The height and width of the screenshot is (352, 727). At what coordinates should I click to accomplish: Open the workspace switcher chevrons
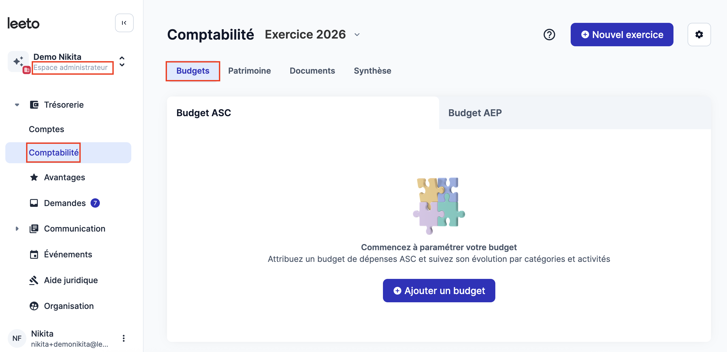[122, 61]
